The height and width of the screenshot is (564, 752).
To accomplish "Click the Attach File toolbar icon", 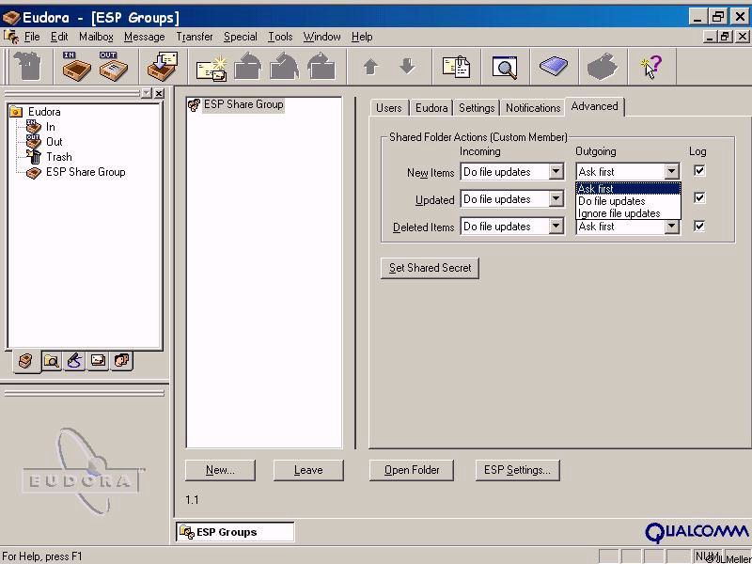I will 456,67.
